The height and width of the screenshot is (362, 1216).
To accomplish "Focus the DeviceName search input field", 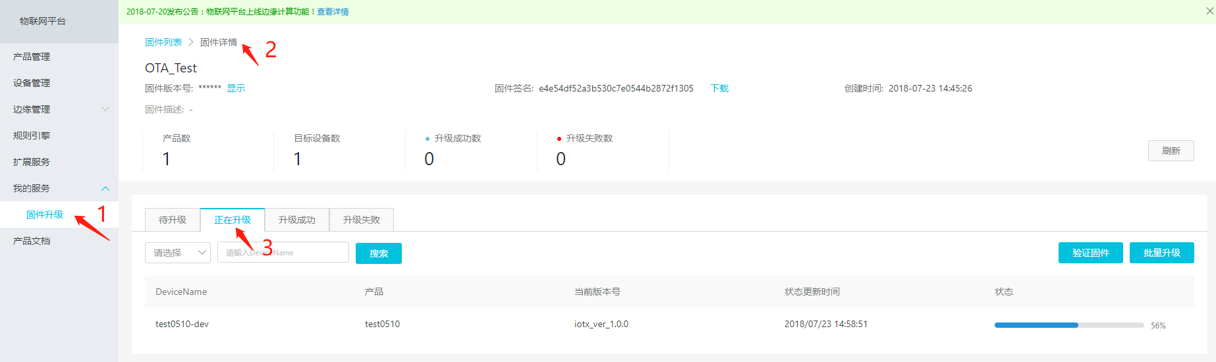I will tap(283, 253).
